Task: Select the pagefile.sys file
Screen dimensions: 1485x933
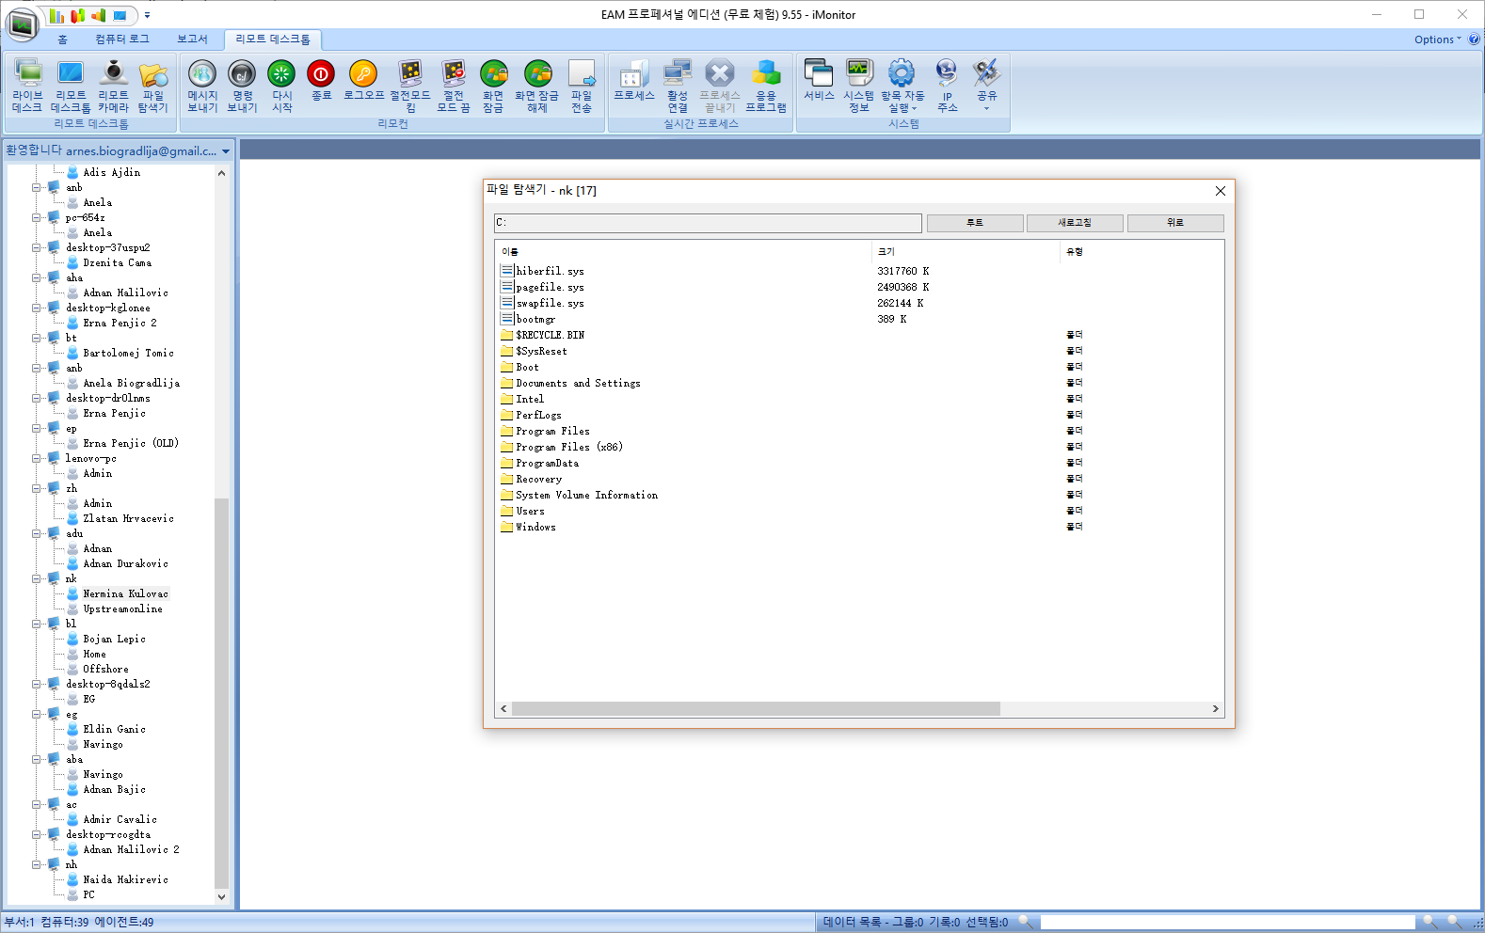Action: (550, 287)
